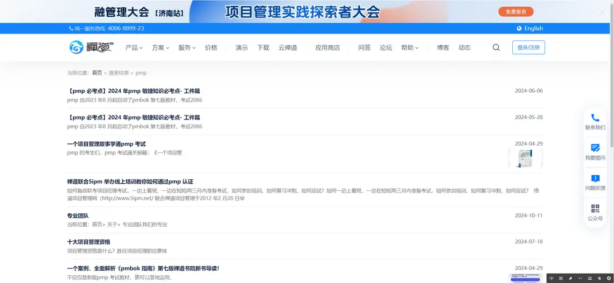This screenshot has width=614, height=283.
Task: Open the 动态 menu item
Action: pos(465,47)
